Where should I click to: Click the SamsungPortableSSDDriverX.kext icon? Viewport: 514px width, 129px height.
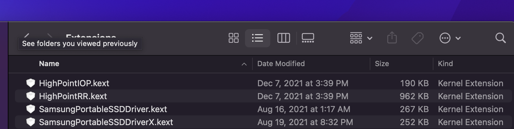pos(31,122)
